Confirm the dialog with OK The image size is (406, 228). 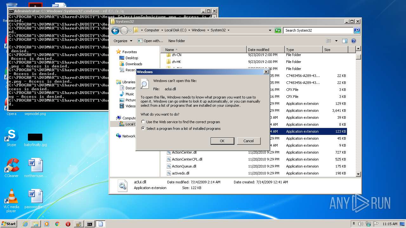pyautogui.click(x=222, y=141)
